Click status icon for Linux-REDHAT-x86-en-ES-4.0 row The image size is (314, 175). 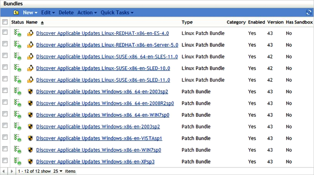click(17, 33)
